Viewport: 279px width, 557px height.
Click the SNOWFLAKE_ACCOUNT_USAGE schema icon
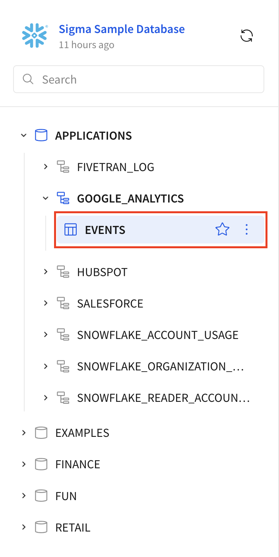pyautogui.click(x=63, y=335)
